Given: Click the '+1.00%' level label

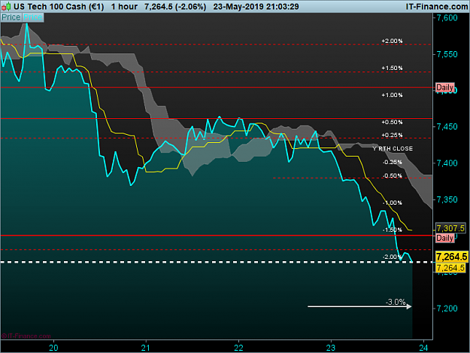Looking at the screenshot, I should pos(392,95).
